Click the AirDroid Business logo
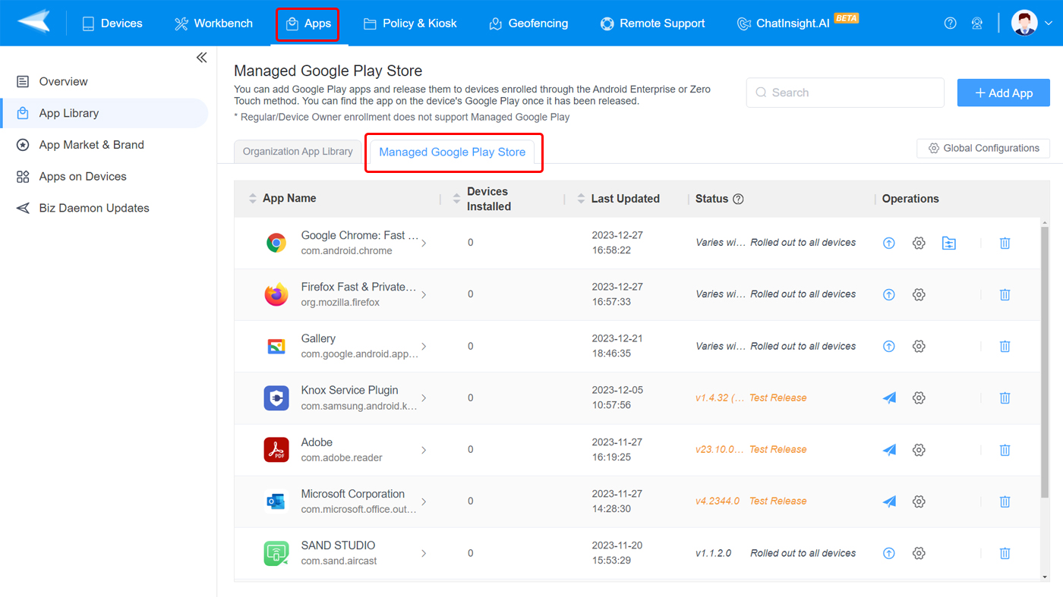This screenshot has height=597, width=1063. tap(34, 22)
